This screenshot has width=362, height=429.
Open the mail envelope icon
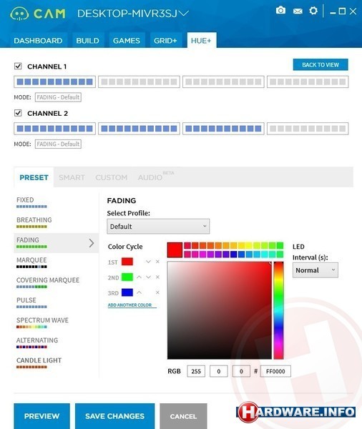pos(298,11)
